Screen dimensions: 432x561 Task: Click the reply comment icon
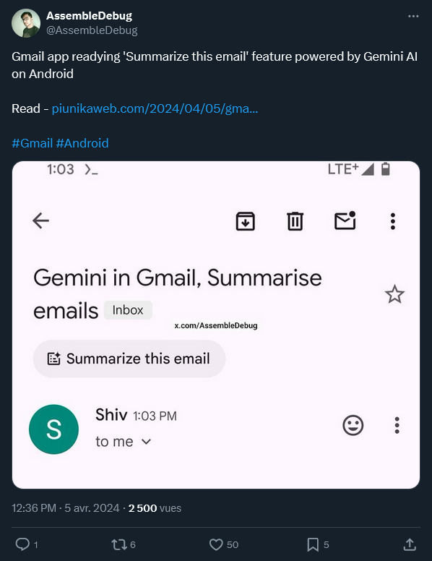coord(22,544)
